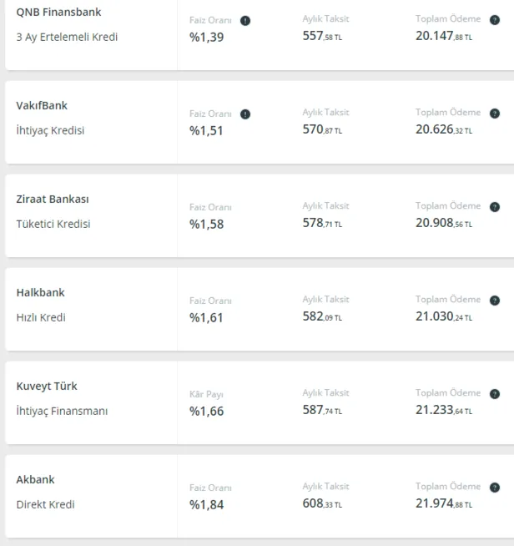Click the 3 Ay Ertelemeli Kredi label
The height and width of the screenshot is (546, 514).
pos(67,37)
